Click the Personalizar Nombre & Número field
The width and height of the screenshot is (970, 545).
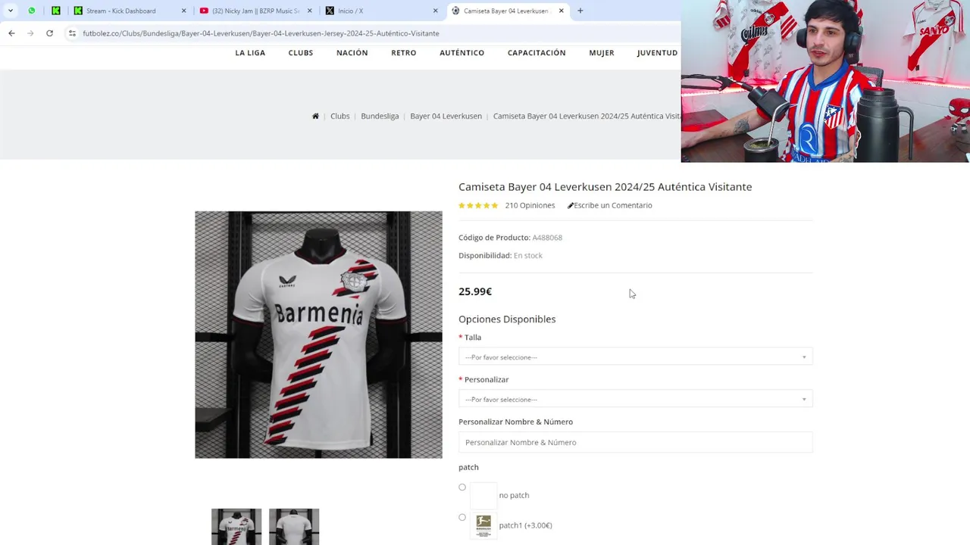635,442
